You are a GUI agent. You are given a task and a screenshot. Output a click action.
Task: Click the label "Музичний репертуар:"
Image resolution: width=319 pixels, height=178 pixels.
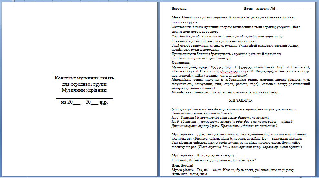(x=190, y=67)
